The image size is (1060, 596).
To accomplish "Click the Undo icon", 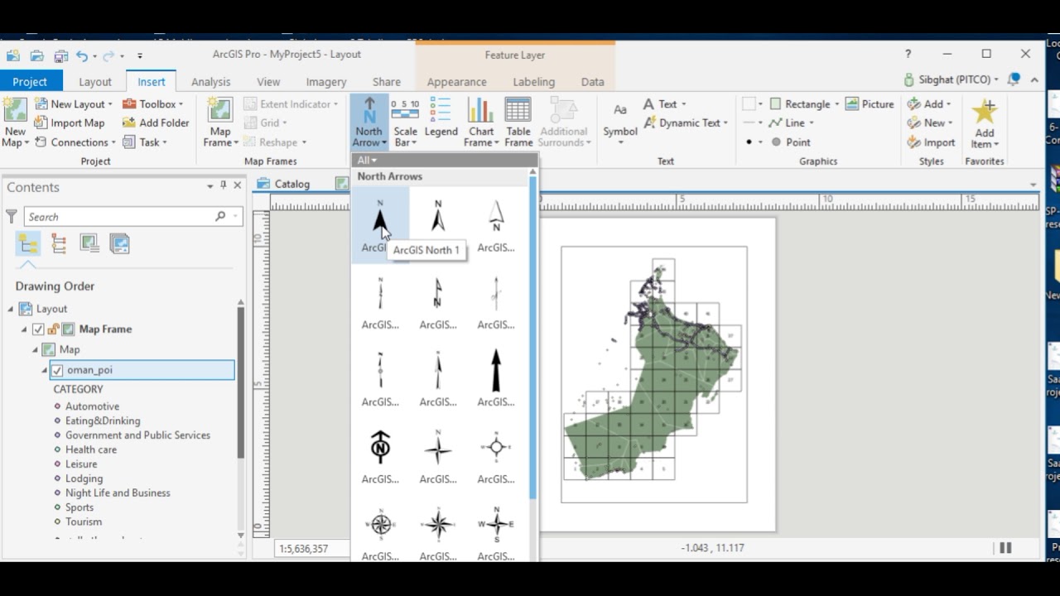I will pos(82,55).
